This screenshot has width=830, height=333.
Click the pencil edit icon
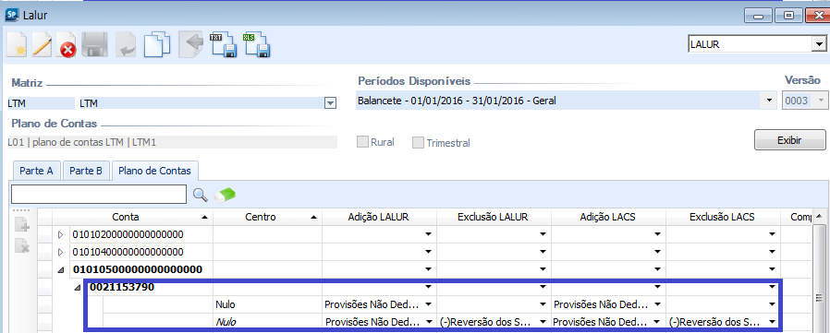coord(42,45)
